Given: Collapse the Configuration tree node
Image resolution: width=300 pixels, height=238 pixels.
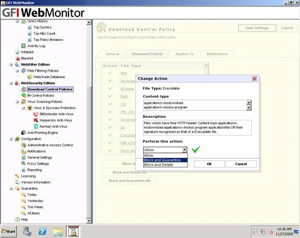Looking at the screenshot, I should 11,139.
